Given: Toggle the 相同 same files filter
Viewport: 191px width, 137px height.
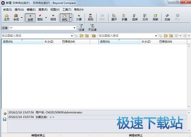Looking at the screenshot, I should 53,18.
